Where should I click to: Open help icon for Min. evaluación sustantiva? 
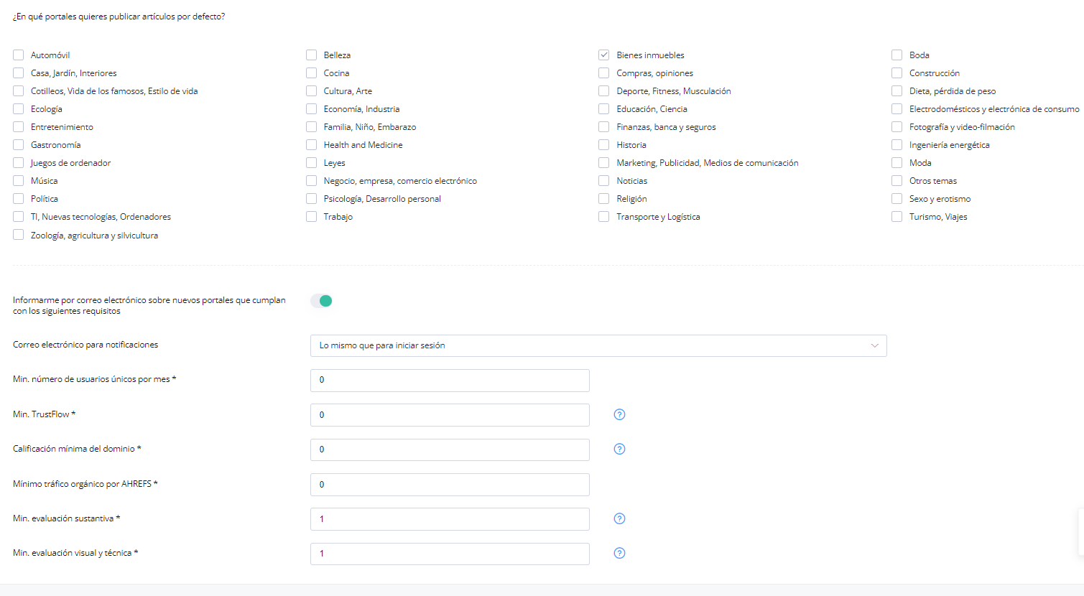pos(619,518)
